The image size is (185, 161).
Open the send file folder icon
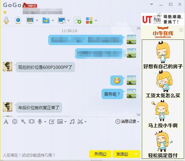click(46, 20)
